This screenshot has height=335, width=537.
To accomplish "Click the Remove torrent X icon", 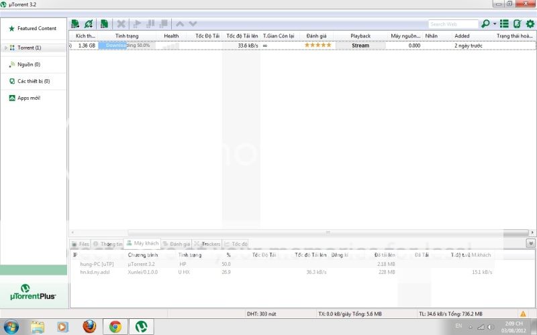I will tap(121, 24).
